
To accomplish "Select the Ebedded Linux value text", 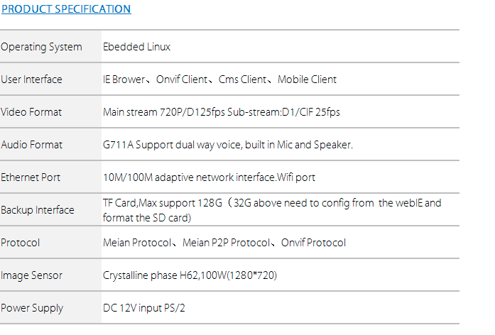I will pyautogui.click(x=136, y=47).
